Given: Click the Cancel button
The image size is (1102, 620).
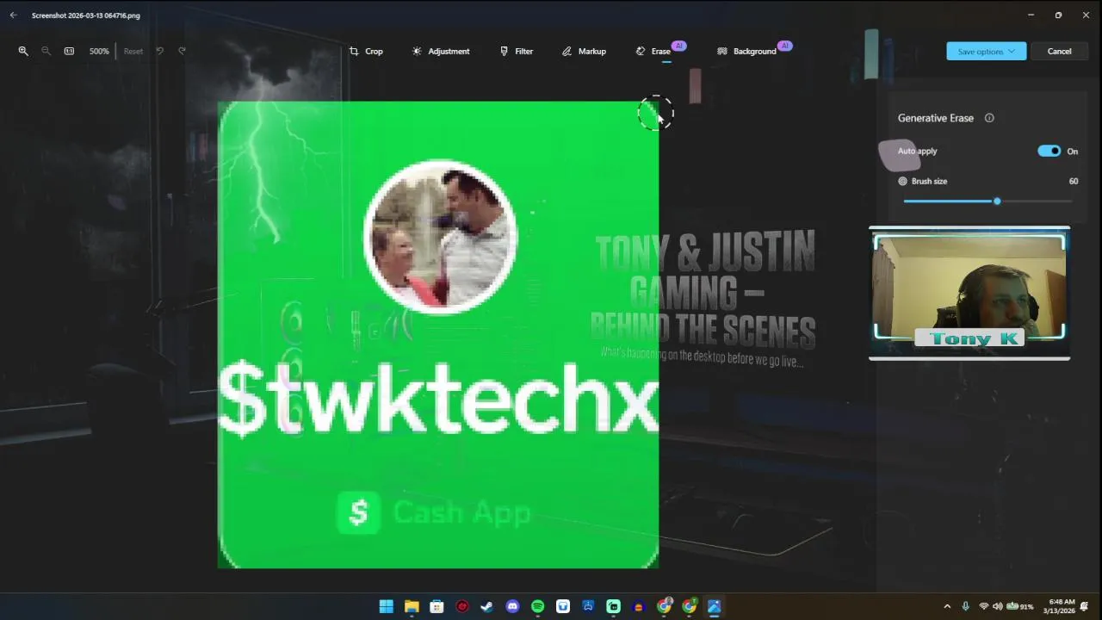Looking at the screenshot, I should [x=1059, y=51].
